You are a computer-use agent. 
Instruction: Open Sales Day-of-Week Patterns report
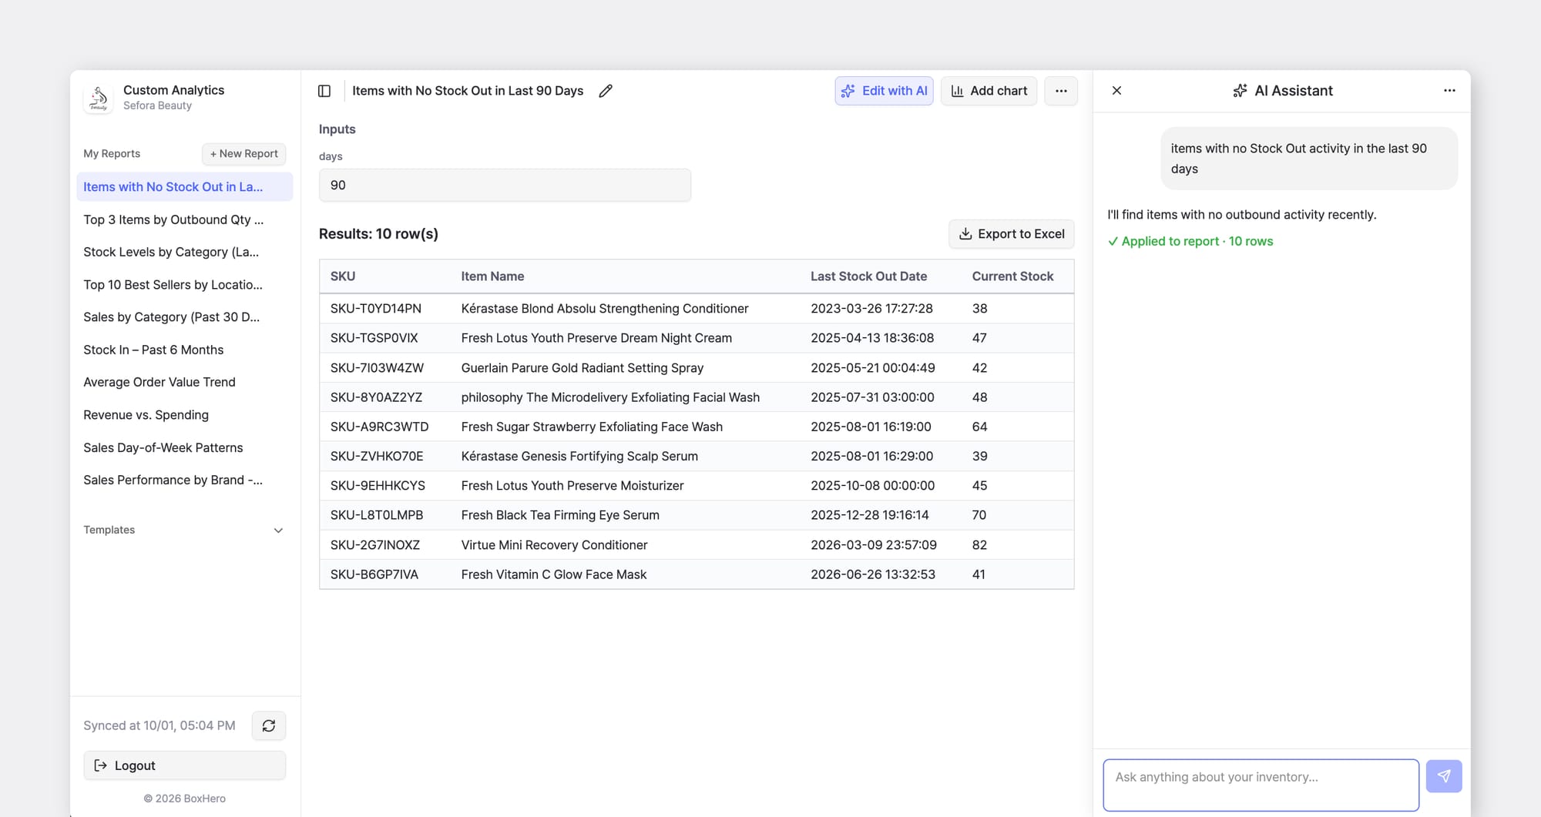tap(184, 447)
